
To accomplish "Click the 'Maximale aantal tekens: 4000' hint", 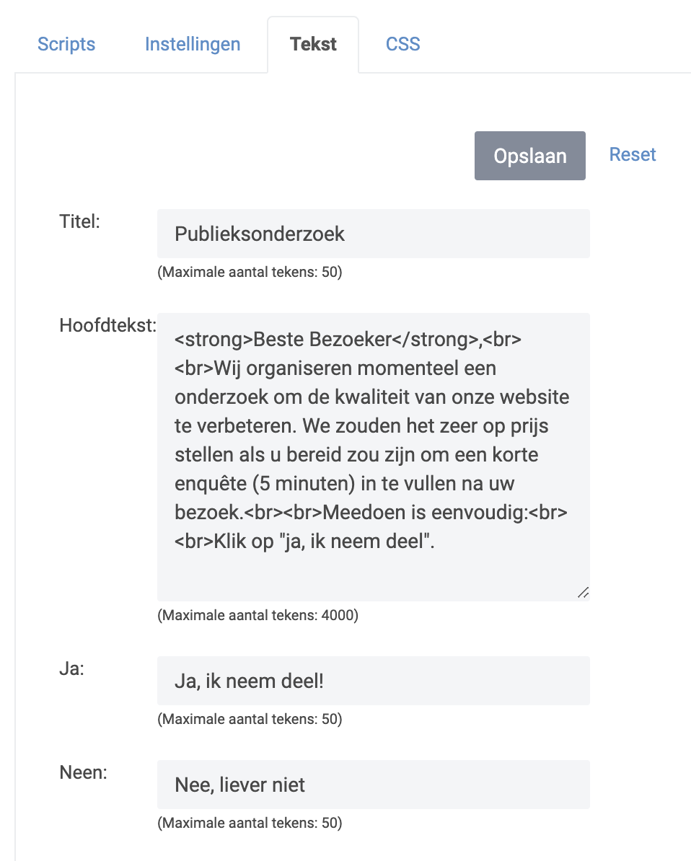I will pos(258,615).
